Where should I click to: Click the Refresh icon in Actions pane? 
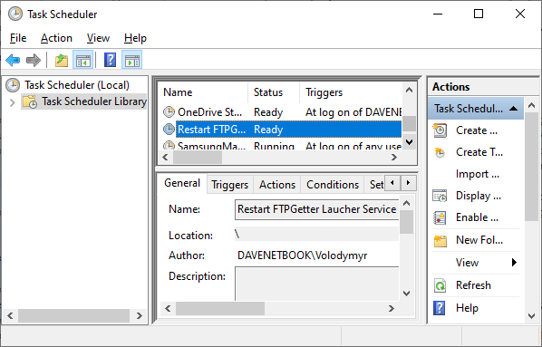click(x=440, y=285)
